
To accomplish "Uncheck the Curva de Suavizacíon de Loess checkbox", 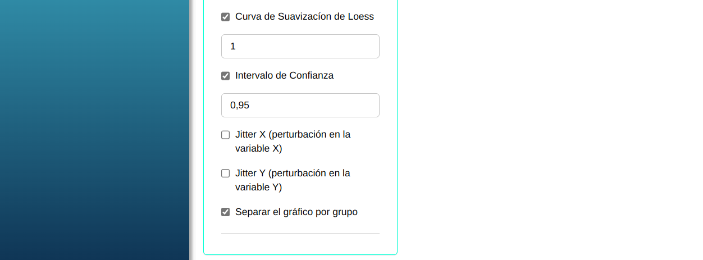I will 226,17.
